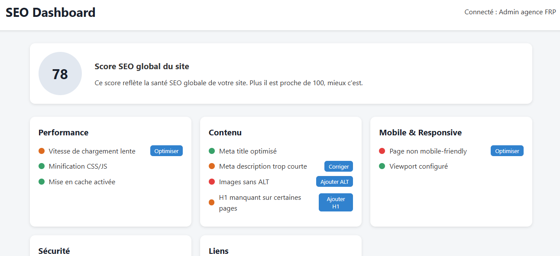This screenshot has width=560, height=256.
Task: Click the Ajouter H1 button
Action: tap(336, 202)
